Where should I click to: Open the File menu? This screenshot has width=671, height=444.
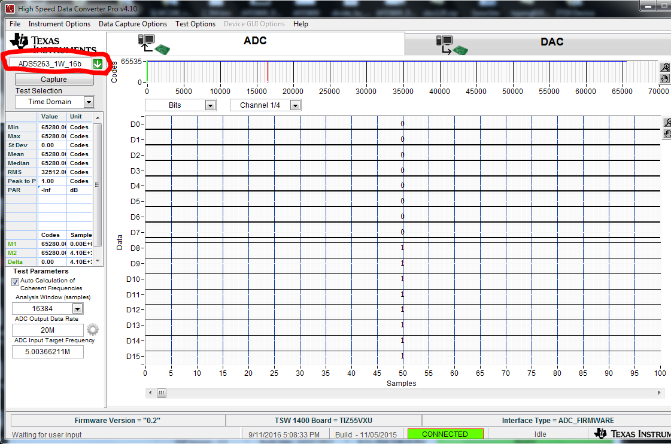[x=15, y=24]
